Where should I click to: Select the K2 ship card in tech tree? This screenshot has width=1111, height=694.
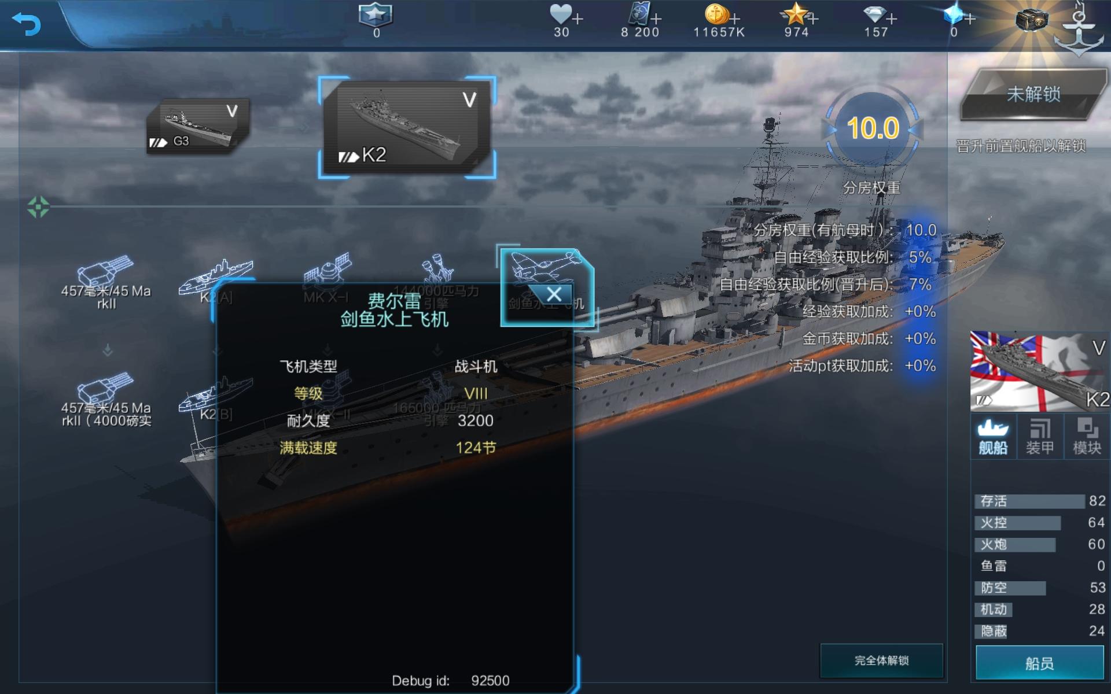(407, 128)
